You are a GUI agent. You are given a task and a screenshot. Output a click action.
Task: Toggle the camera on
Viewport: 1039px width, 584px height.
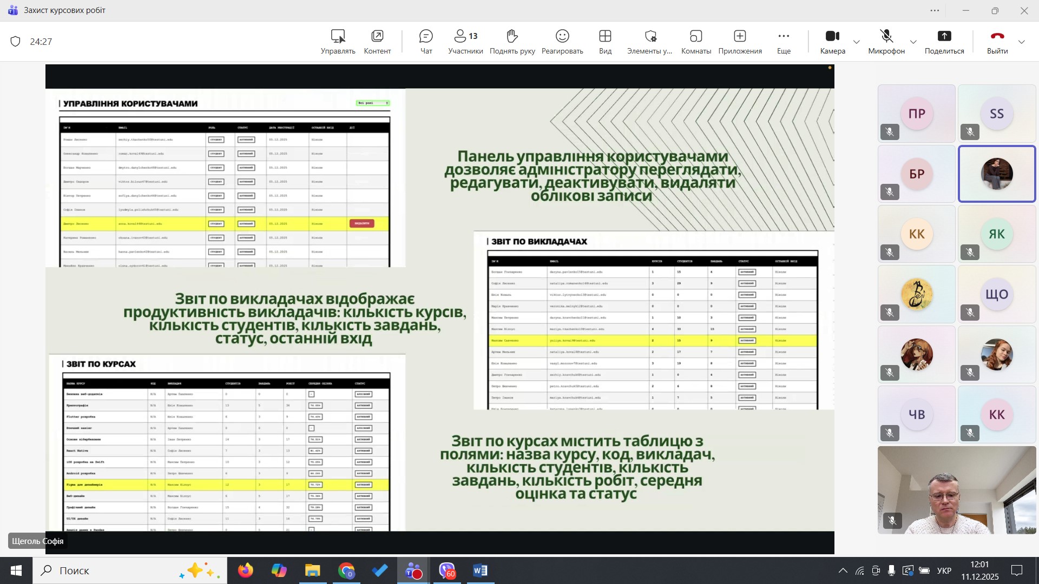pos(832,42)
